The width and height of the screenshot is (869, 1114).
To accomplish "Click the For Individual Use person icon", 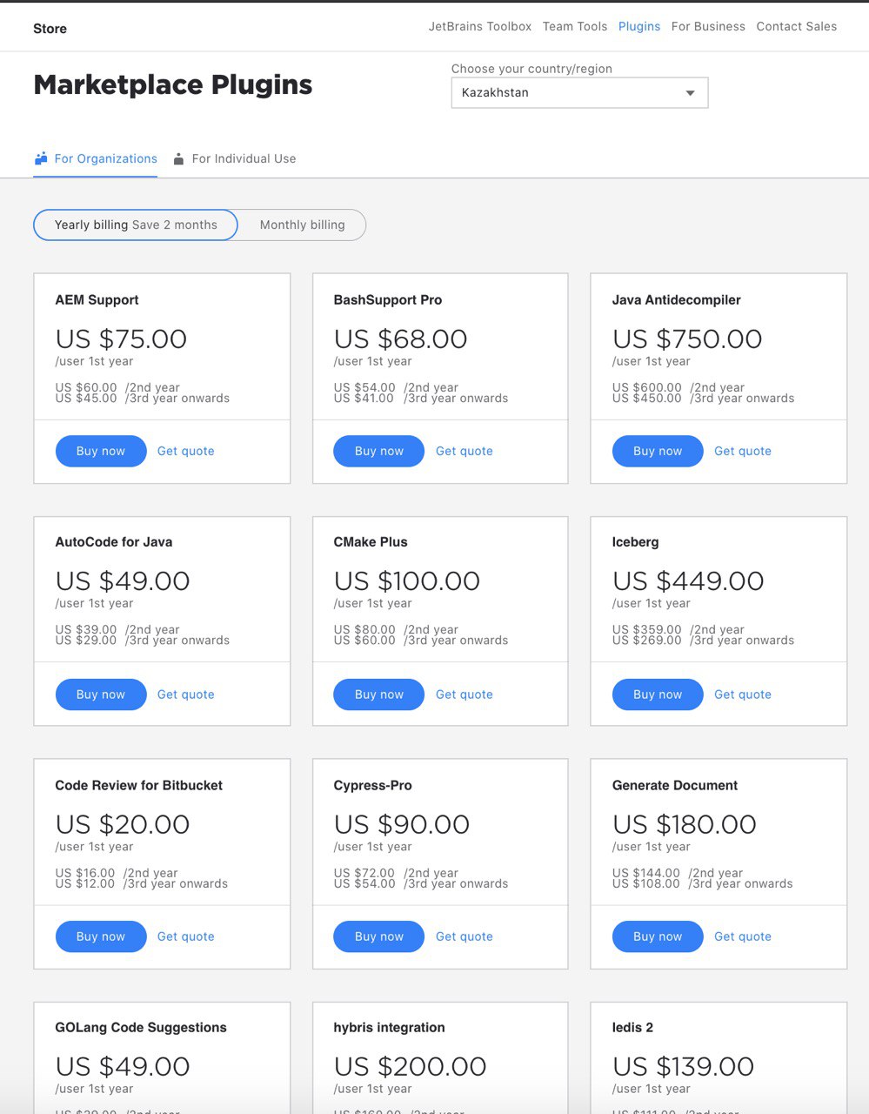I will tap(178, 159).
